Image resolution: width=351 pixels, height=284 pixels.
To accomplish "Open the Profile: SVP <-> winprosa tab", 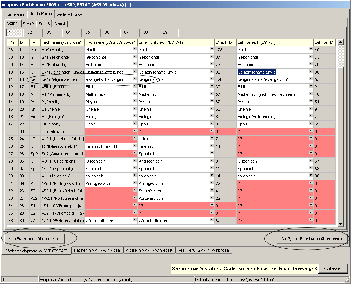I will (x=149, y=250).
